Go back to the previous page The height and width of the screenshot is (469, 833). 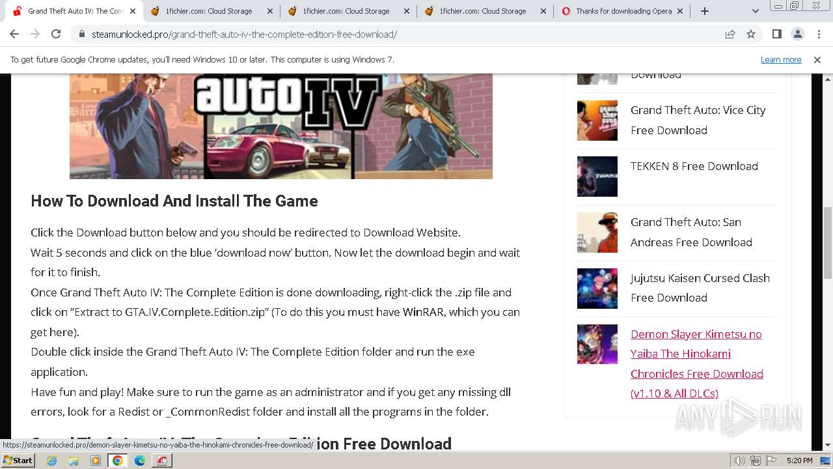14,35
